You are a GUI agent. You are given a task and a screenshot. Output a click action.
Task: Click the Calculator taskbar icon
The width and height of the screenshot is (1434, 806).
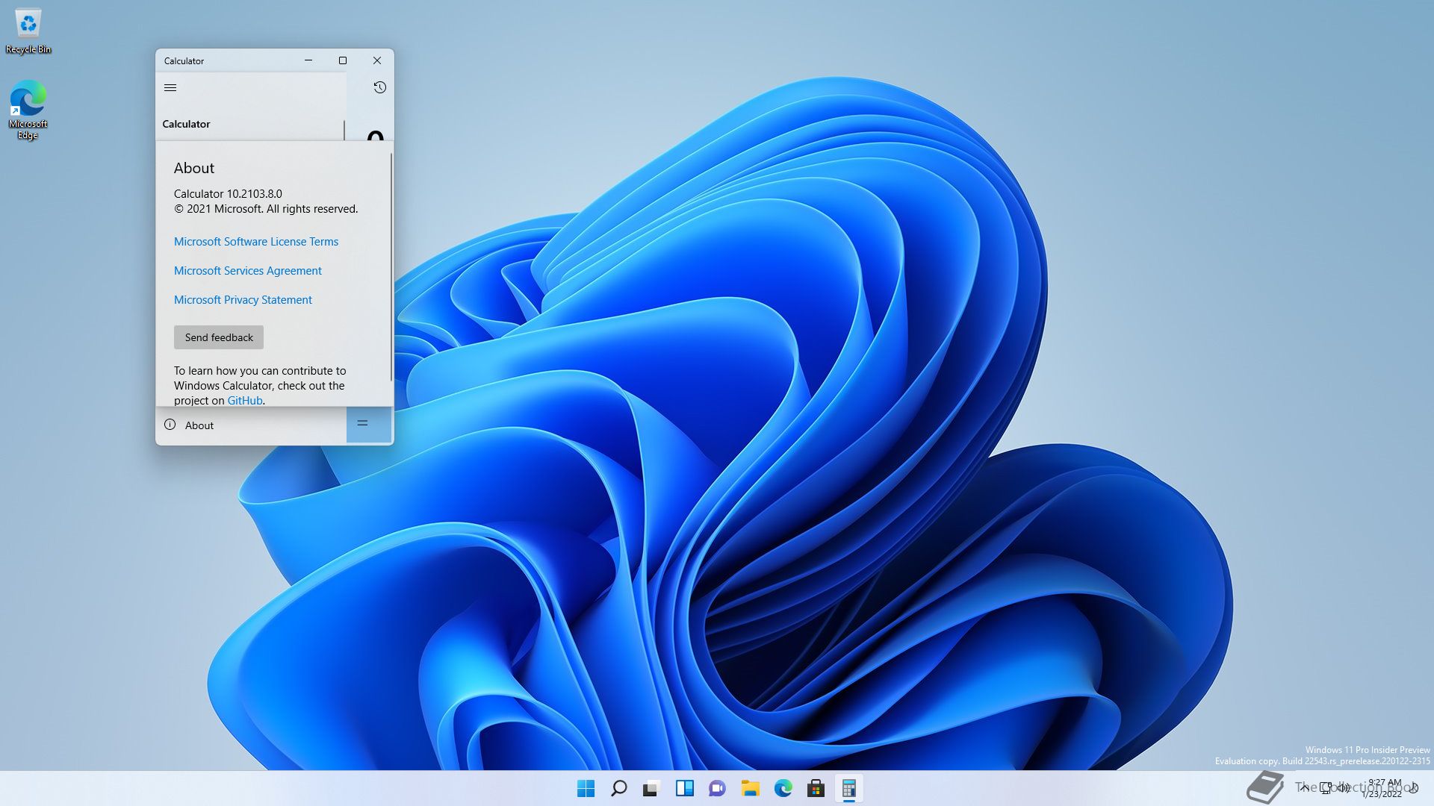tap(849, 788)
